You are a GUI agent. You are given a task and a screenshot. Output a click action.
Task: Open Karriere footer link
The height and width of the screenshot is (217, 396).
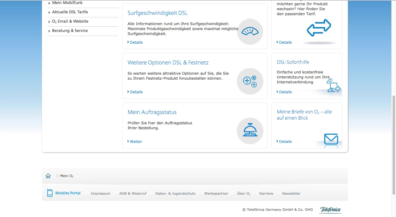(266, 193)
